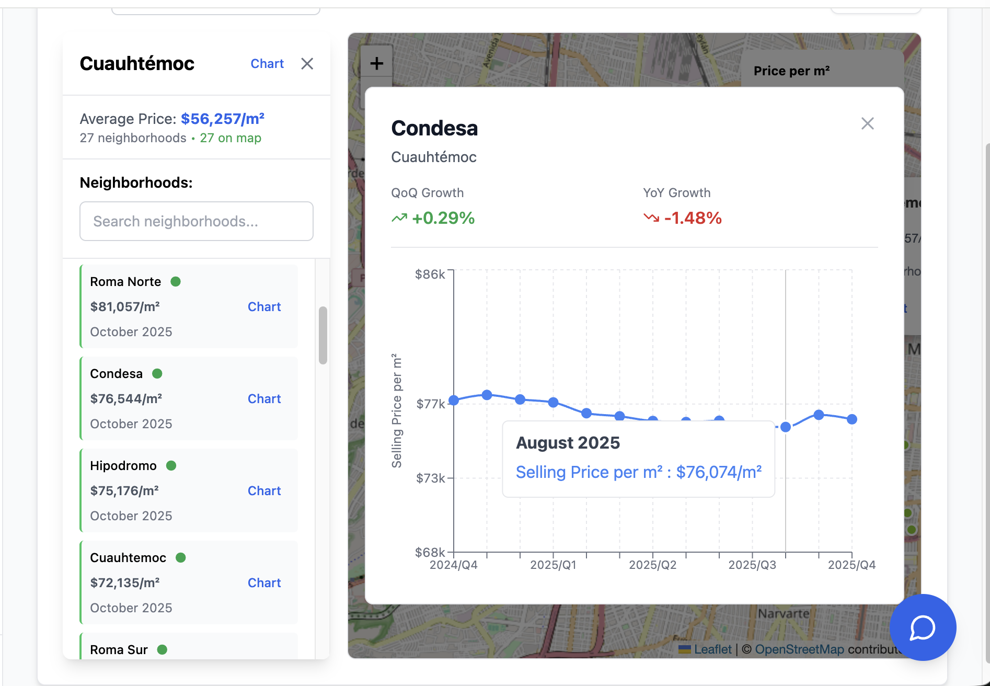Open the Leaflet attribution link
This screenshot has width=990, height=686.
click(712, 649)
